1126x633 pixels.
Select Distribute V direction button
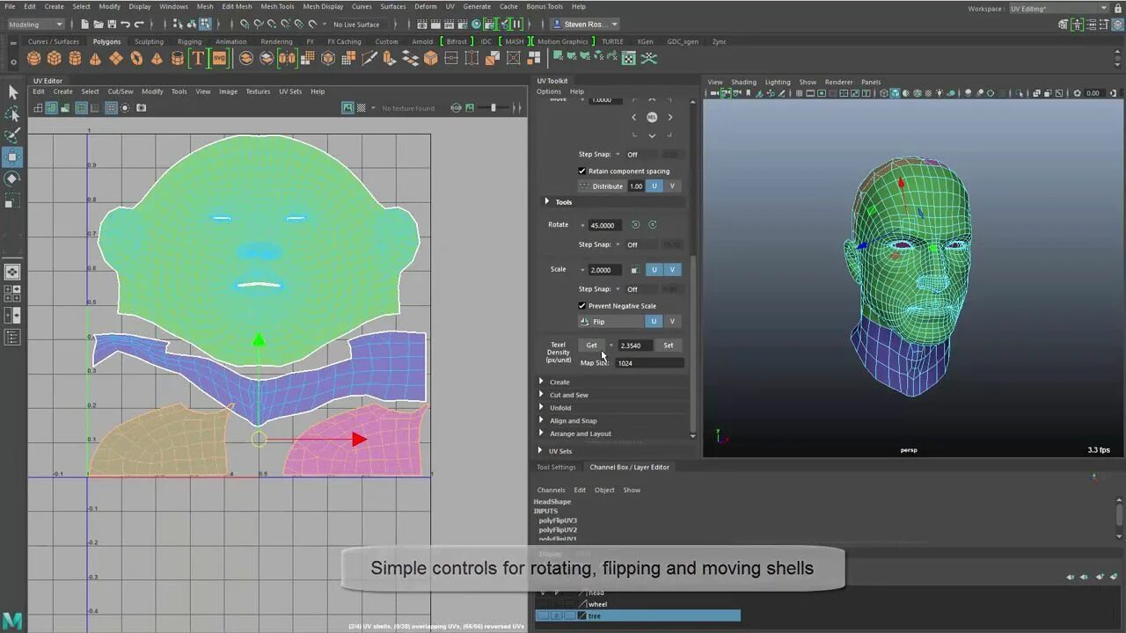coord(672,186)
